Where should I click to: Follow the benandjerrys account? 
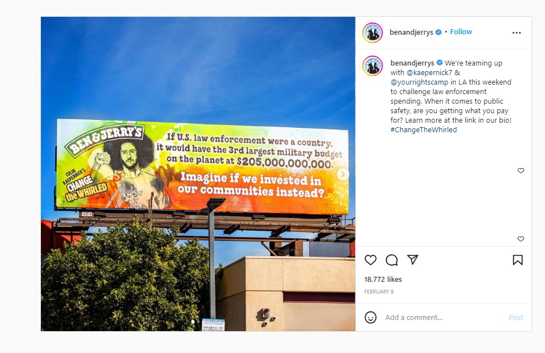tap(461, 31)
